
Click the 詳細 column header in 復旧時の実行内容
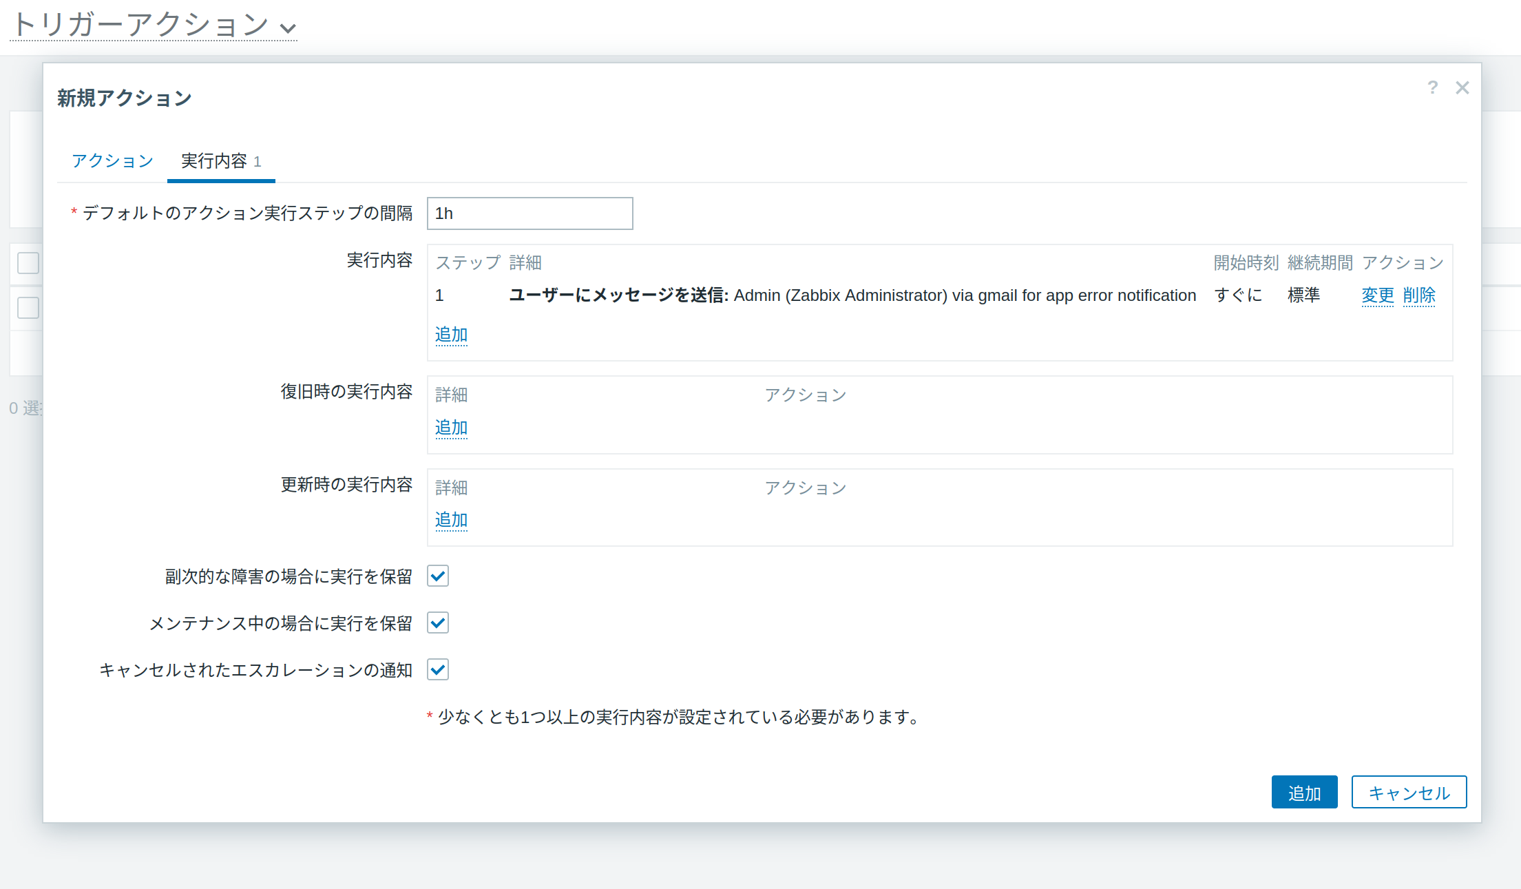451,395
